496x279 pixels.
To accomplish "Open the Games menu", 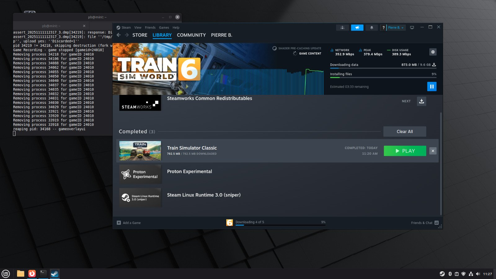I will pos(164,28).
